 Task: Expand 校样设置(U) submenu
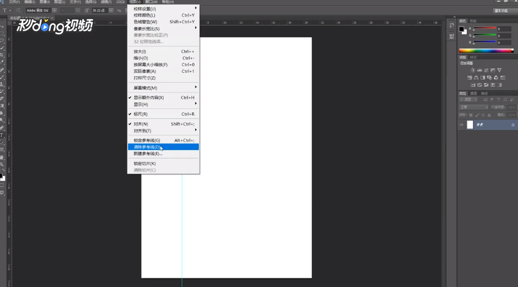[x=163, y=8]
